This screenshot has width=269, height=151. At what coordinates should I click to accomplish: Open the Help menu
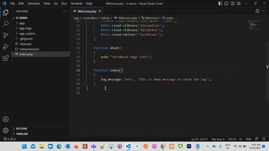(x=89, y=3)
